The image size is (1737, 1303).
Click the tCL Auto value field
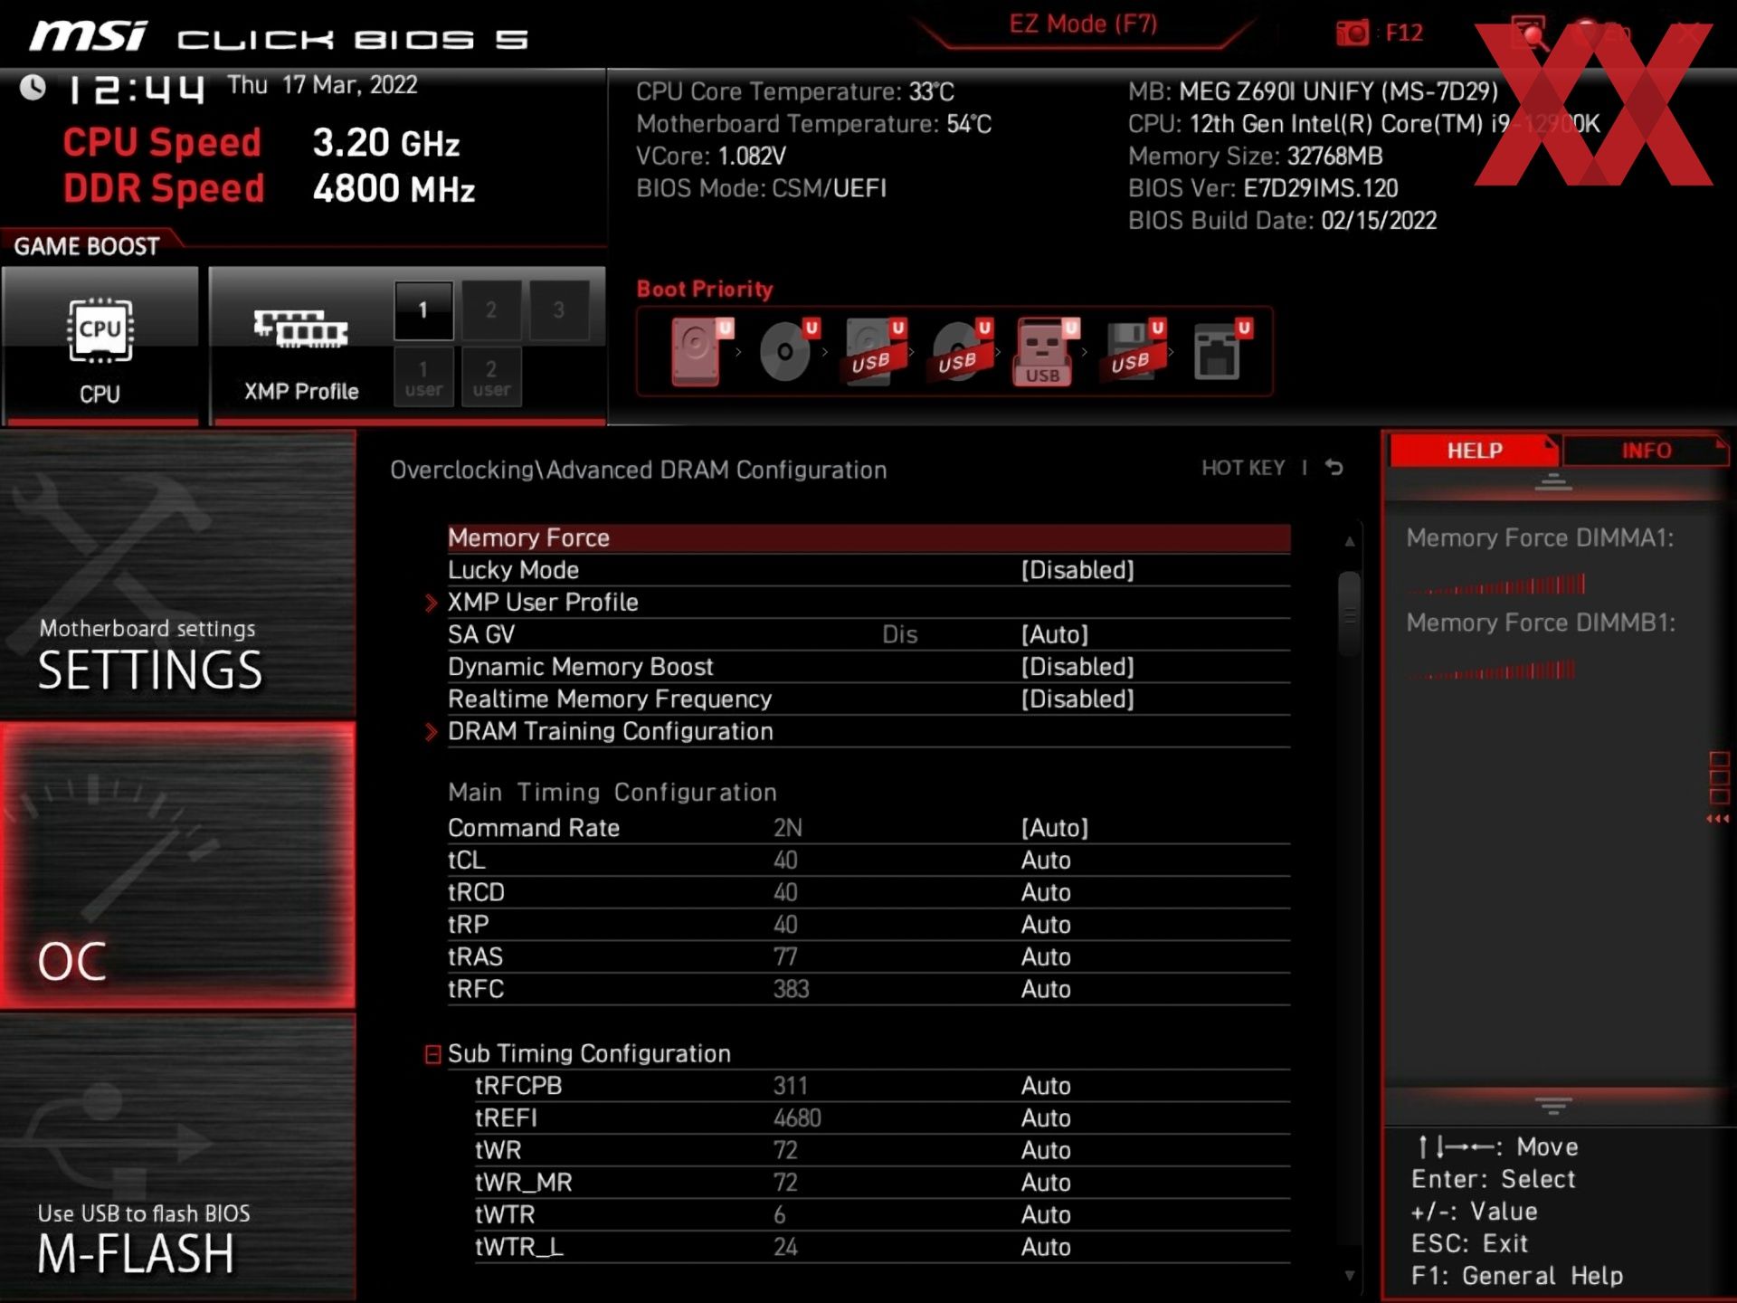tap(1046, 861)
